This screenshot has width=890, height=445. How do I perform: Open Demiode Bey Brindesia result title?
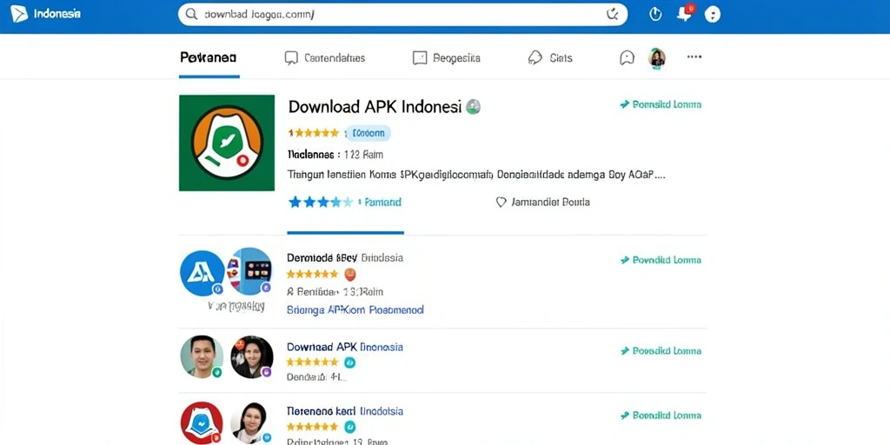(345, 257)
